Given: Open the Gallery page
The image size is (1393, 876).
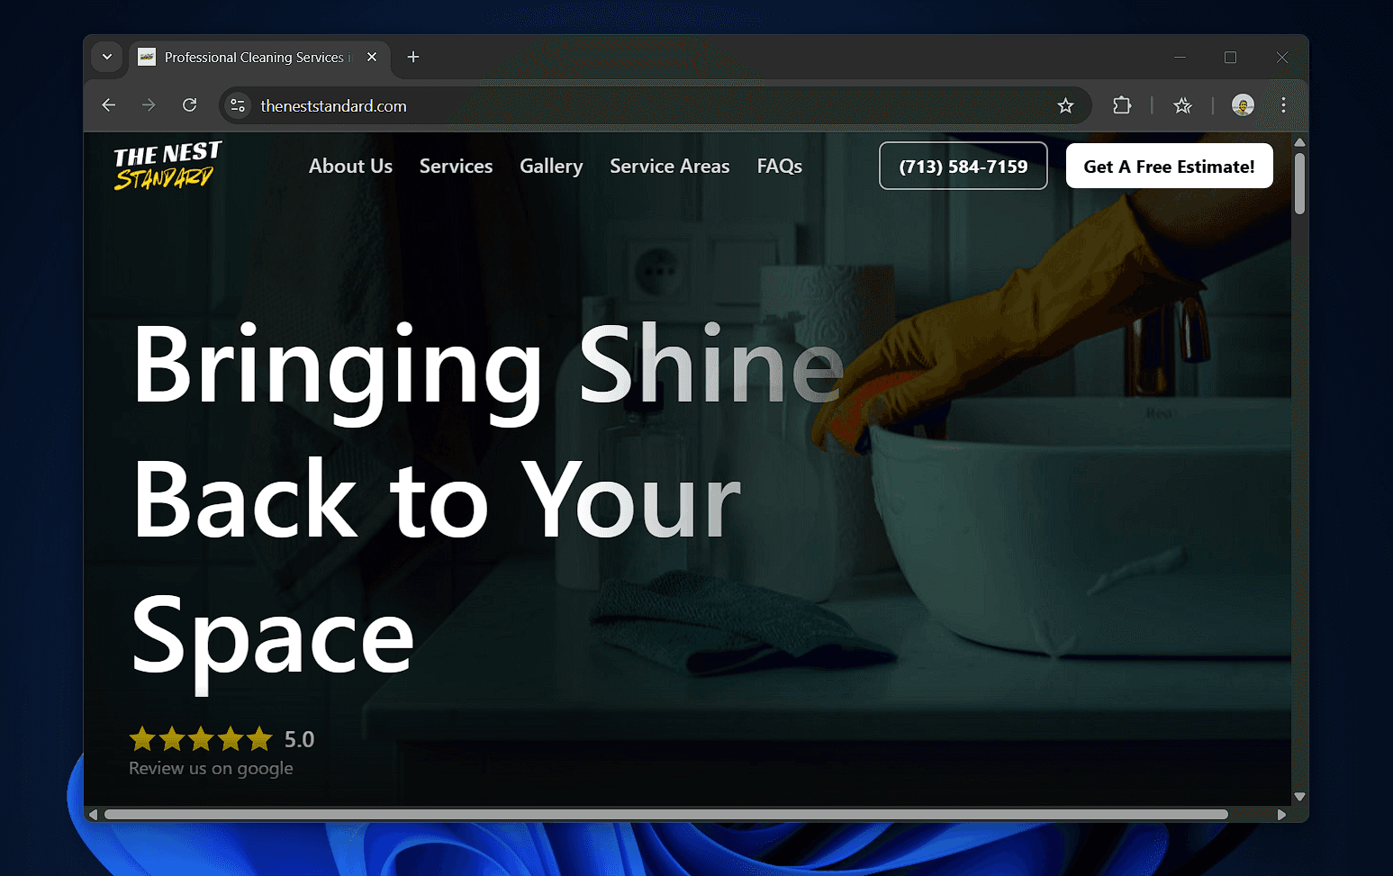Looking at the screenshot, I should (x=551, y=167).
